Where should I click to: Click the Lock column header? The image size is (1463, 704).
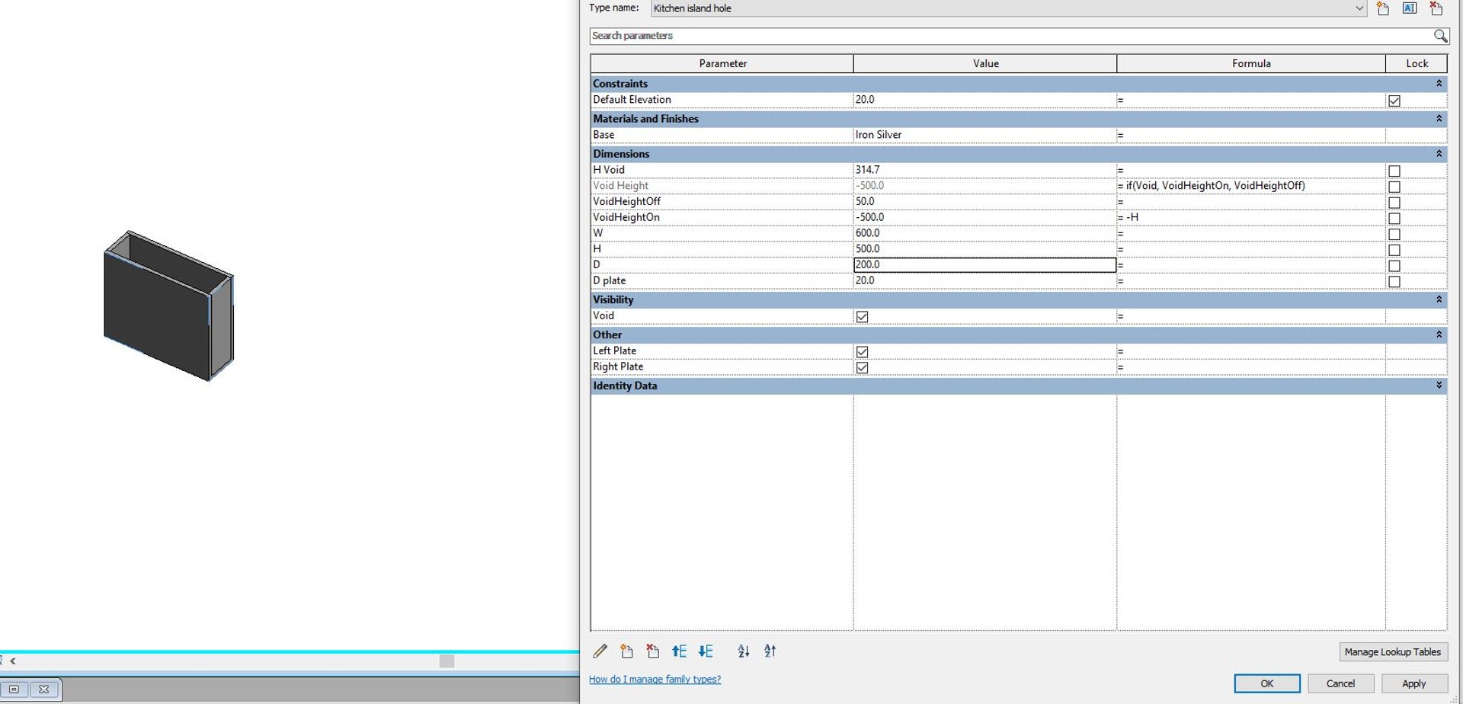pyautogui.click(x=1417, y=63)
